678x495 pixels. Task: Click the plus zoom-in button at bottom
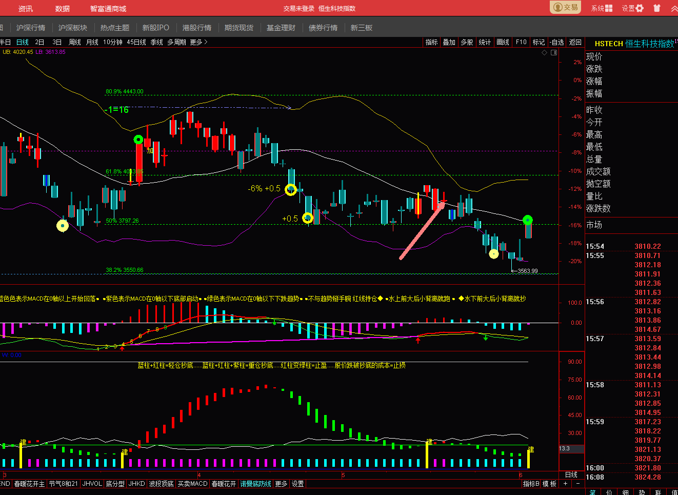pos(566,484)
